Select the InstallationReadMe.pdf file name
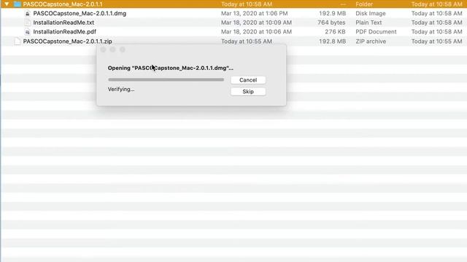 64,31
